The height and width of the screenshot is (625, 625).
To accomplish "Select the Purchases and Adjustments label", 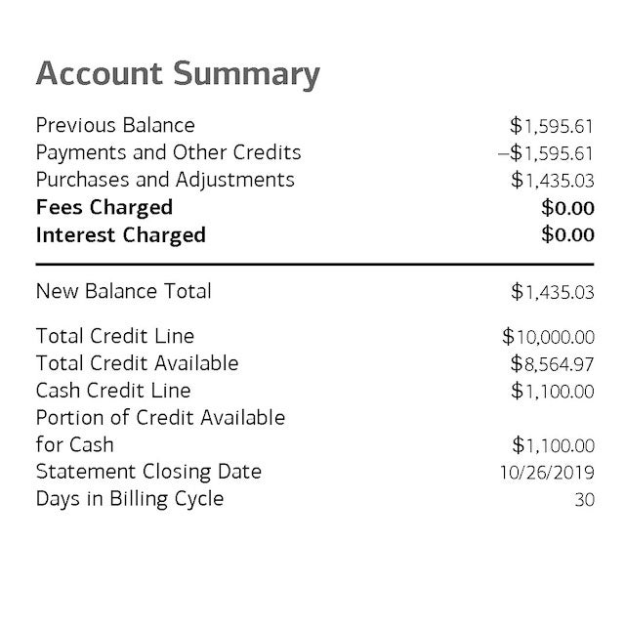I will [165, 180].
